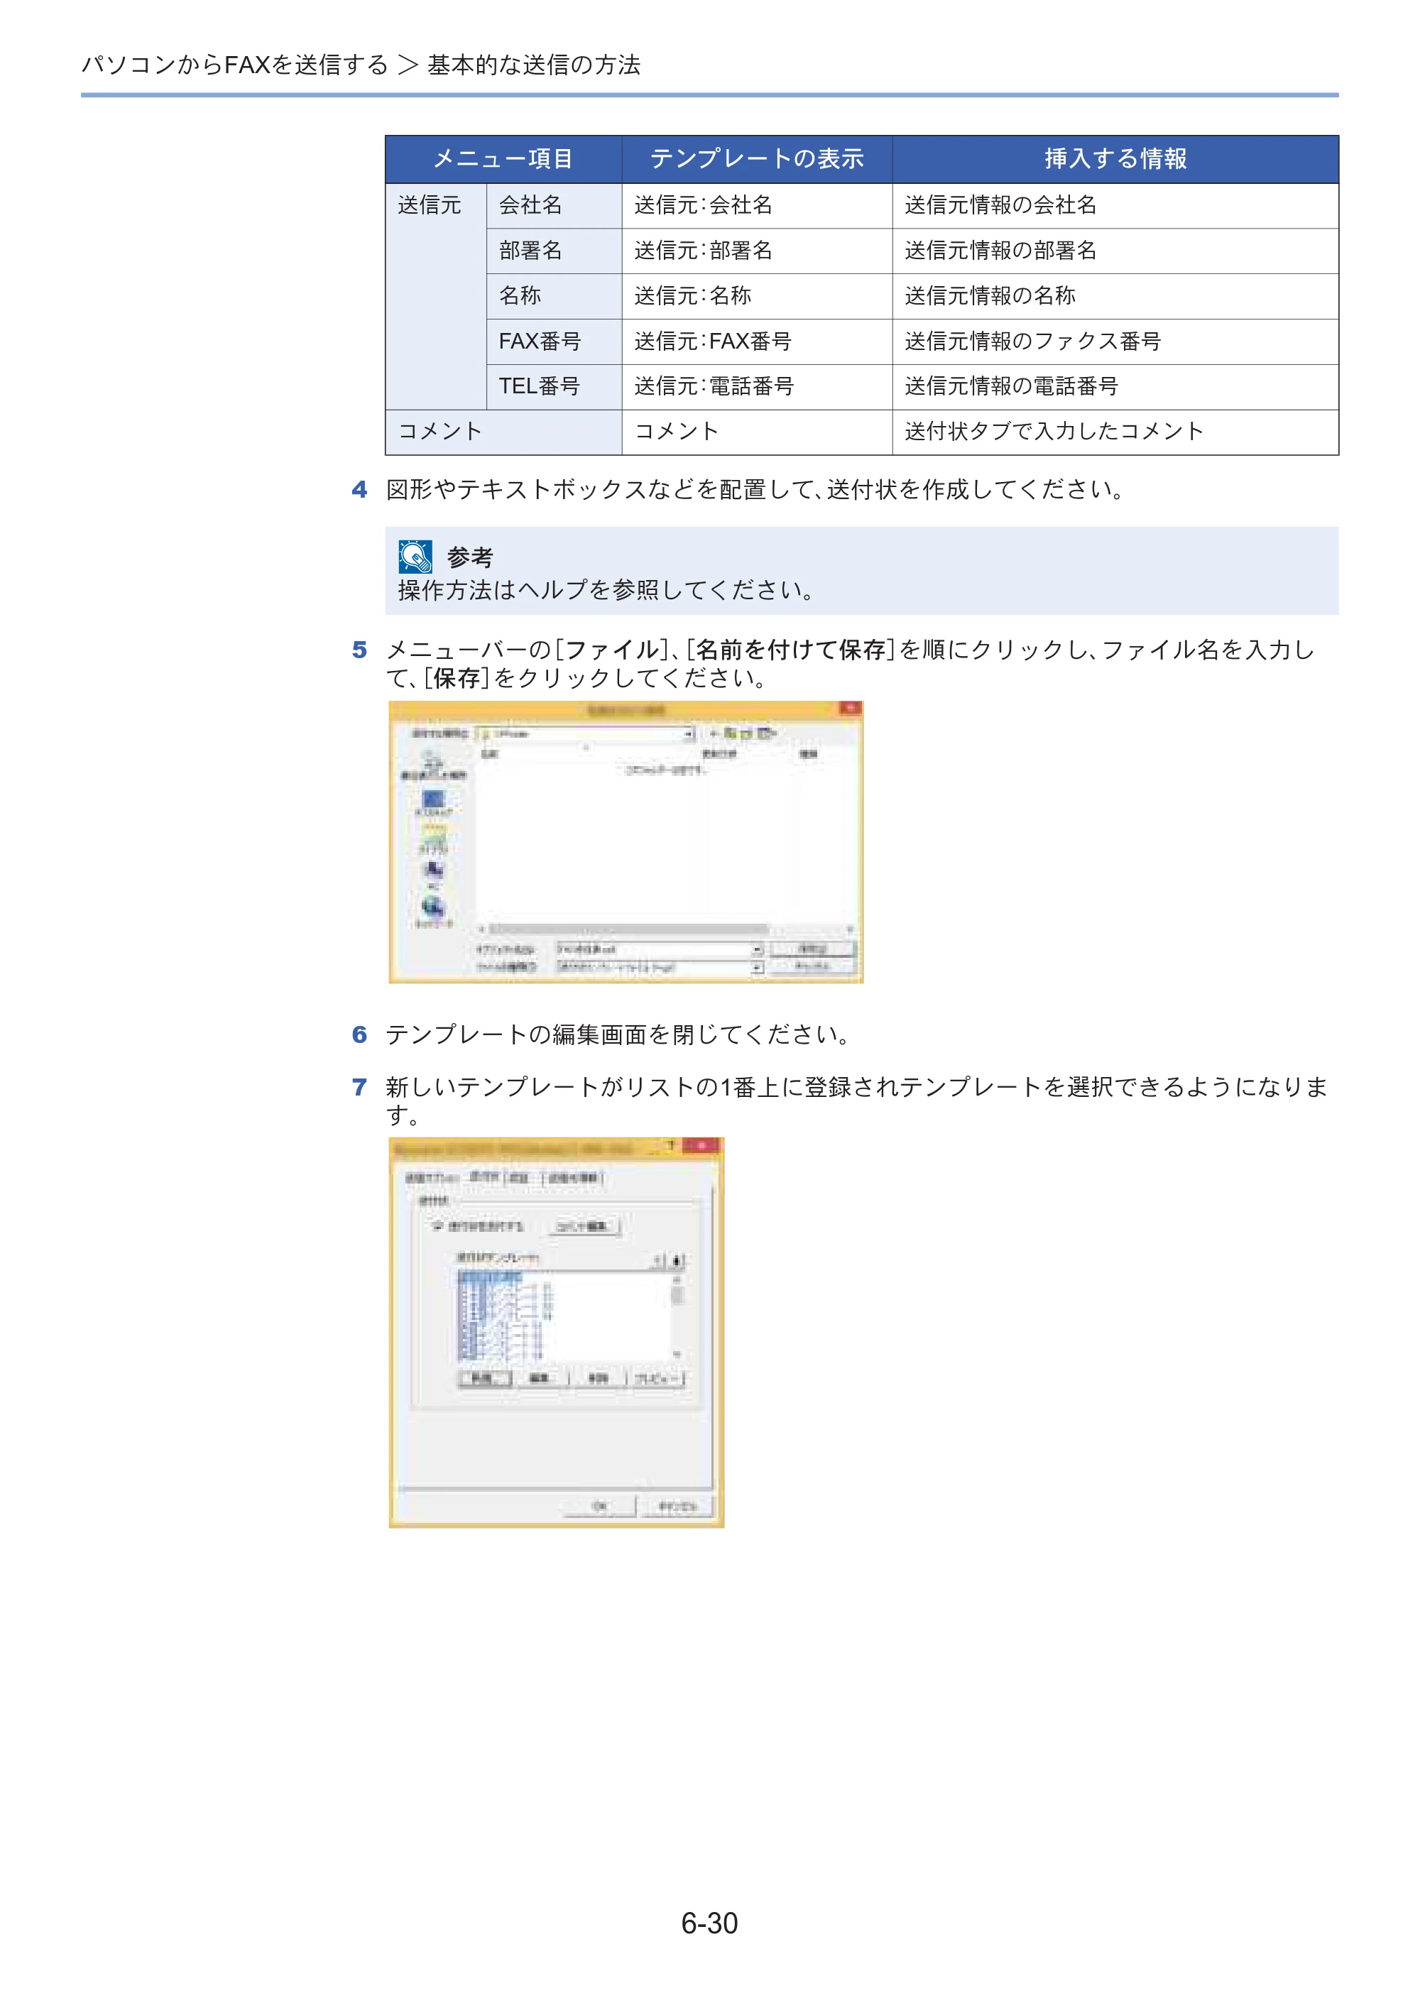
Task: Click the Recent Places icon in Save dialog
Action: click(432, 765)
